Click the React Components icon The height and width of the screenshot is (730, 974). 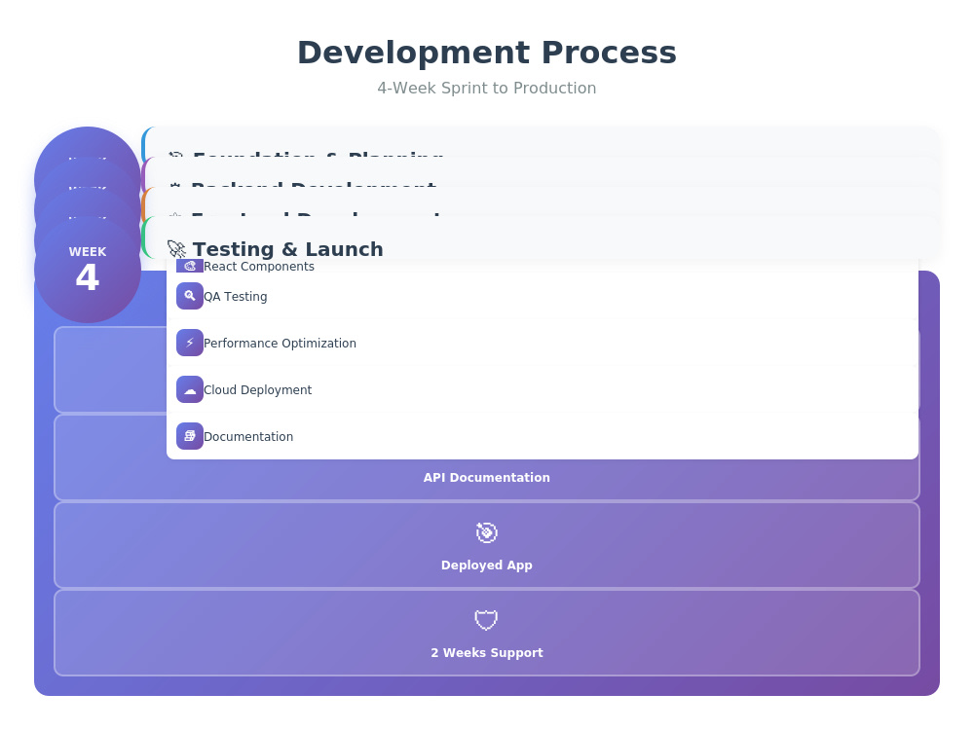click(190, 266)
